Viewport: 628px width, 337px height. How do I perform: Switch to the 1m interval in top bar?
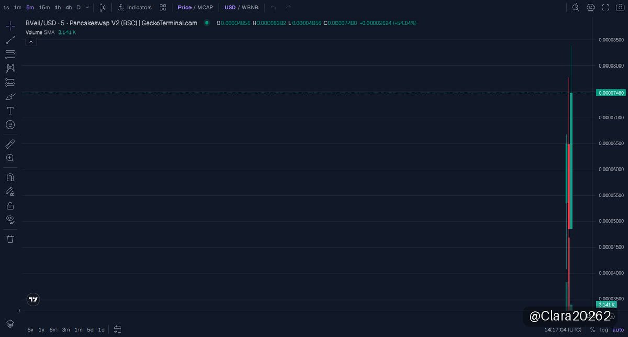18,7
